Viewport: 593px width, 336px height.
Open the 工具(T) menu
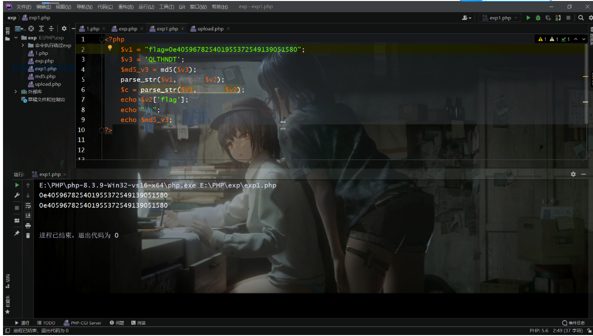[x=166, y=7]
